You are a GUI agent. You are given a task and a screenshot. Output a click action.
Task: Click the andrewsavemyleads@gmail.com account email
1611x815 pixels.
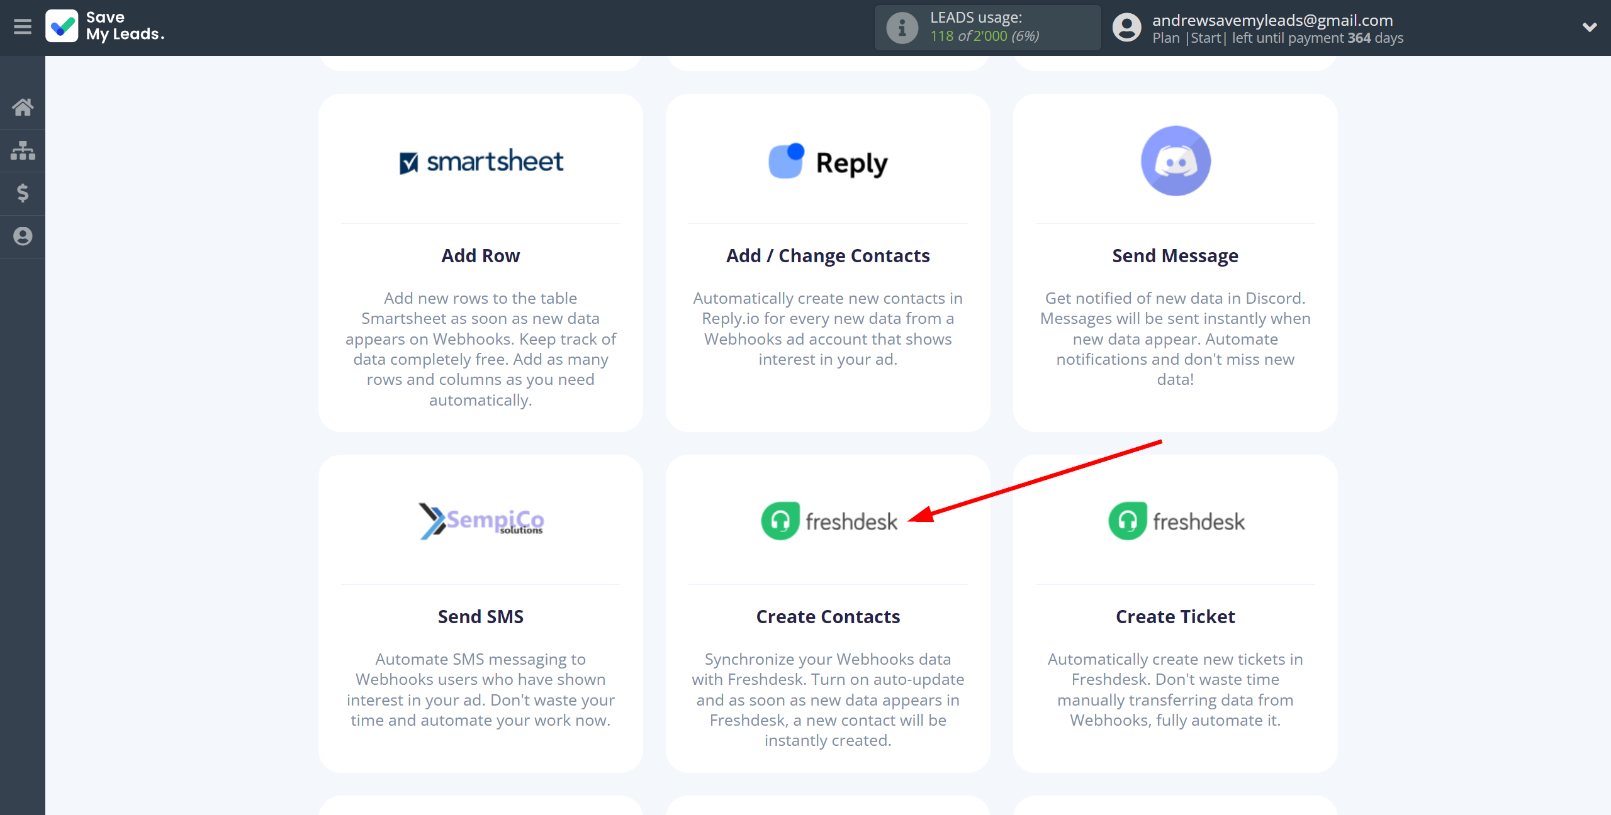[x=1272, y=19]
